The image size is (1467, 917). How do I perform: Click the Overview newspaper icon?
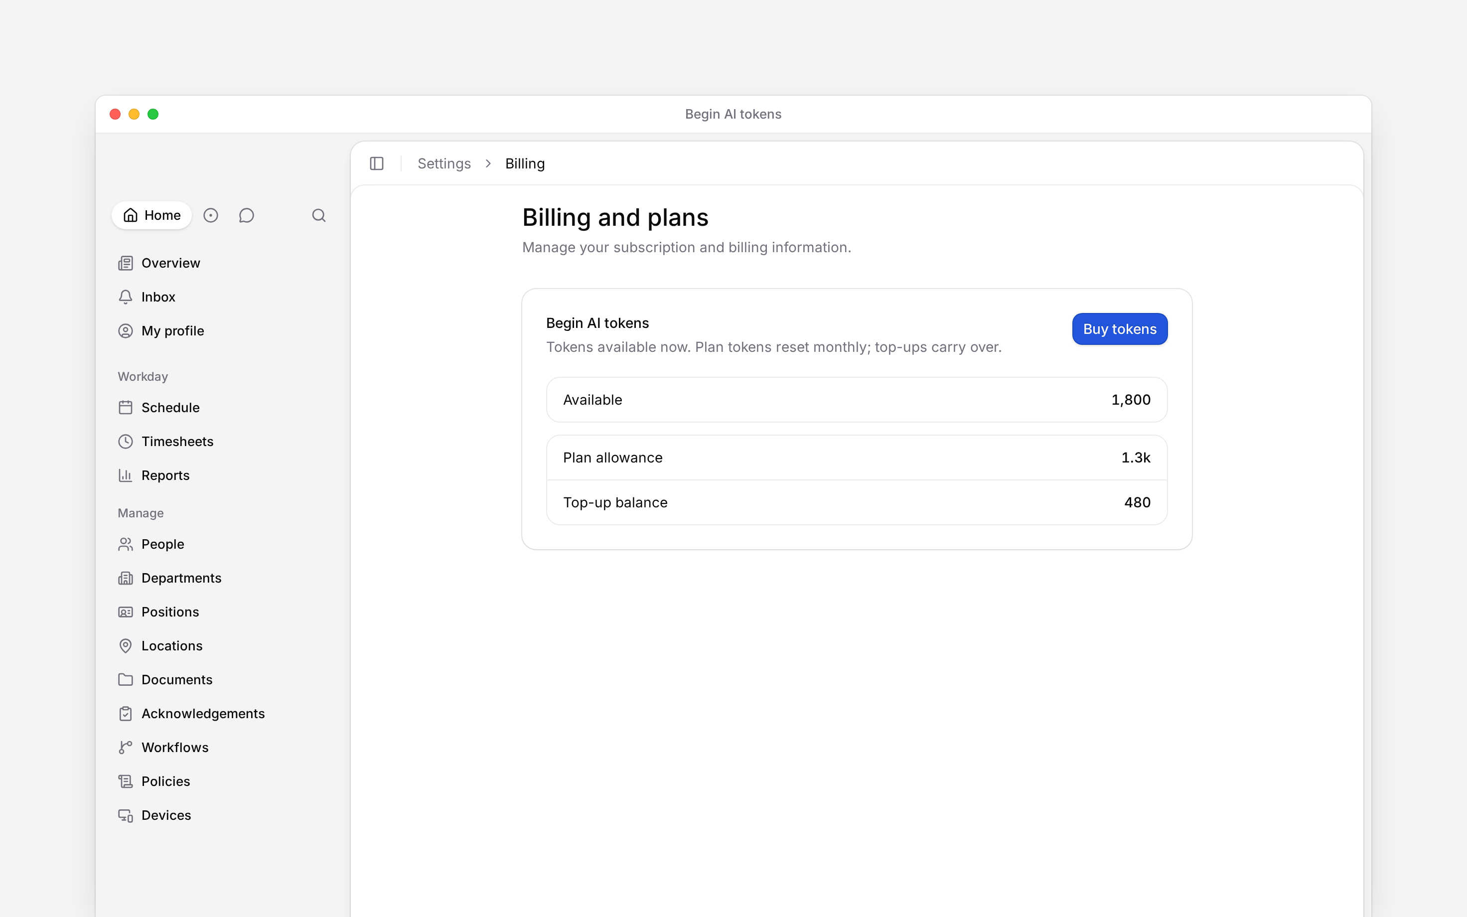126,263
